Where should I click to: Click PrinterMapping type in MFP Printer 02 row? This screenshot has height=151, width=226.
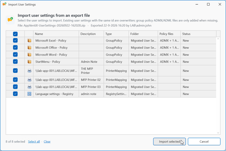(116, 80)
